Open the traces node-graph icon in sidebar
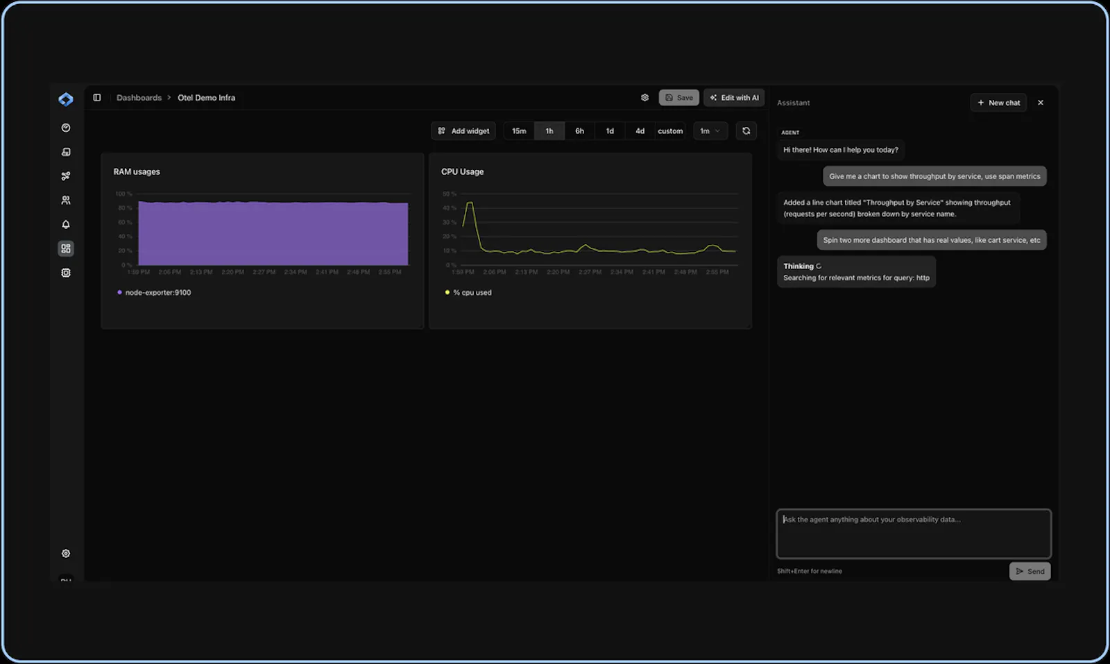Image resolution: width=1110 pixels, height=664 pixels. 66,176
